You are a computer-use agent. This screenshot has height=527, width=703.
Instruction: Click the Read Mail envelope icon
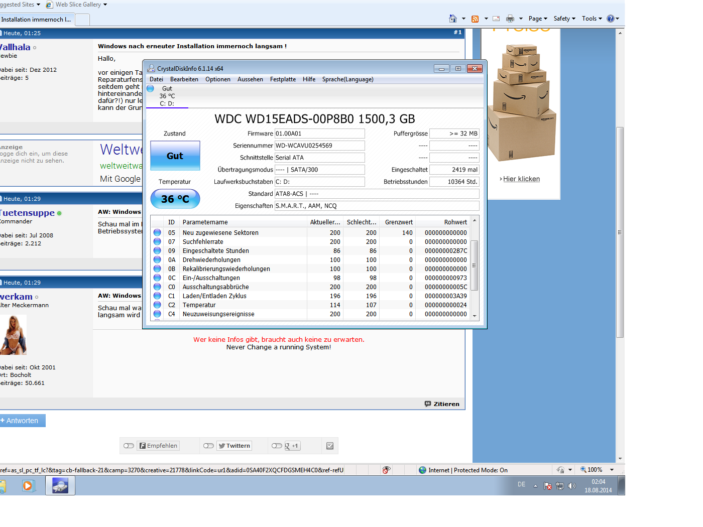(496, 19)
